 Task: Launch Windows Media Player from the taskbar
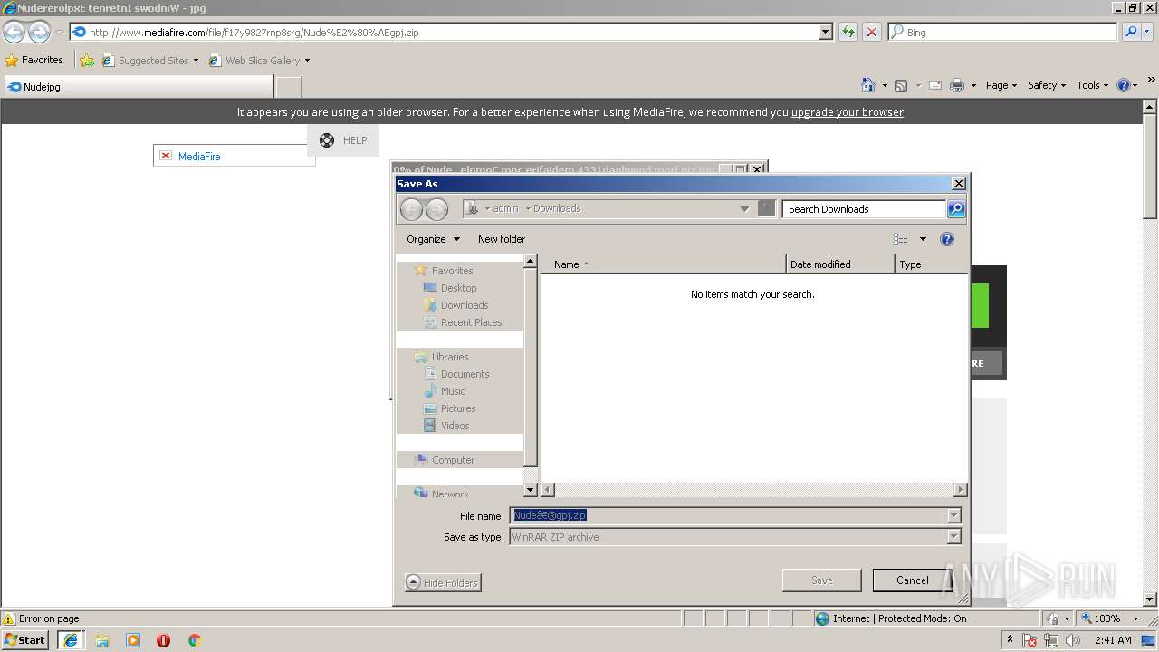(133, 640)
